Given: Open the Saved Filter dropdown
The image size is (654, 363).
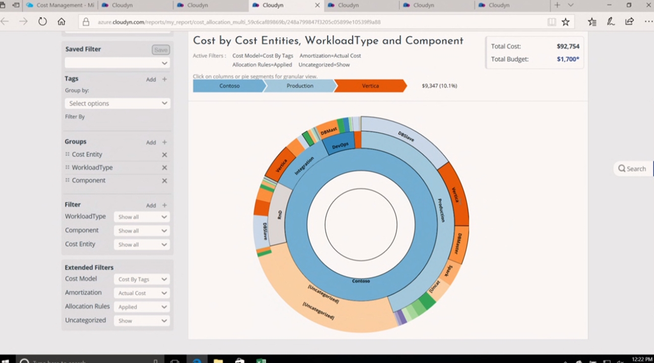Looking at the screenshot, I should point(118,63).
